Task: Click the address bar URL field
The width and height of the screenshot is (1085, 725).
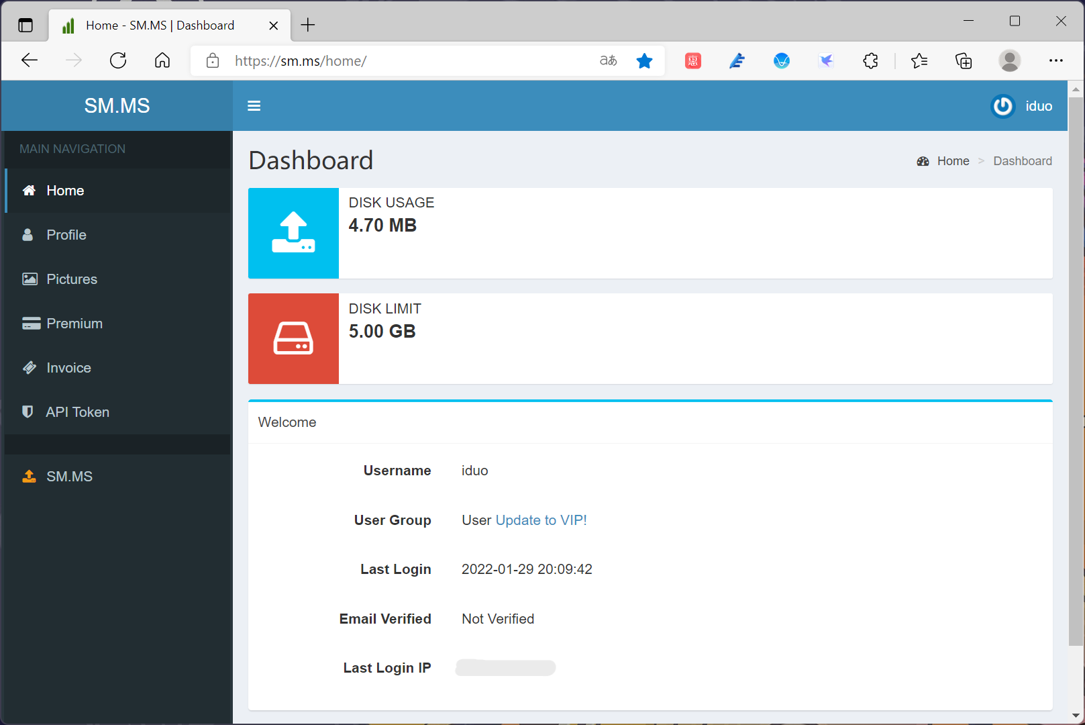Action: (403, 61)
